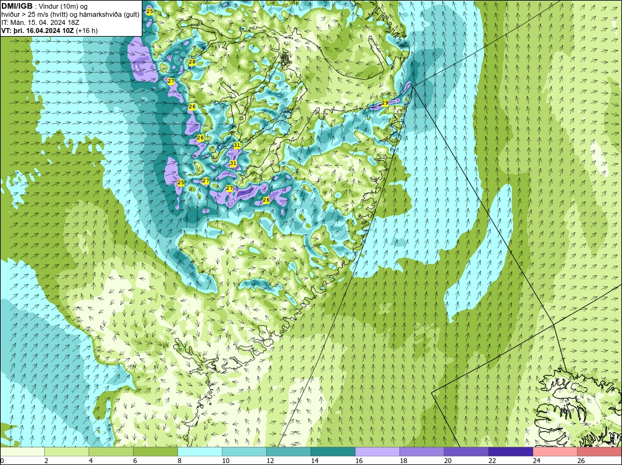Click the legend scale value 20
Viewport: 622px width, 465px height.
point(447,461)
